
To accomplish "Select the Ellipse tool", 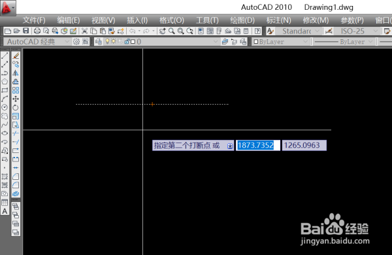I will (5, 133).
